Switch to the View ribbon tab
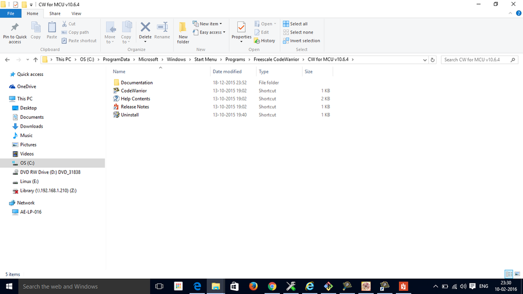523x294 pixels. point(76,13)
